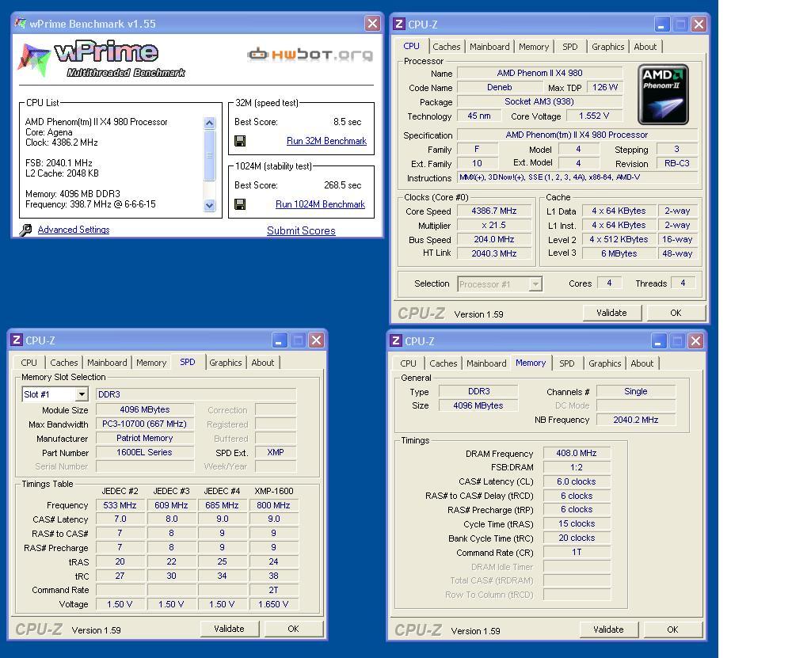Minimize the CPU-Z Memory window
The height and width of the screenshot is (658, 811).
pos(658,340)
